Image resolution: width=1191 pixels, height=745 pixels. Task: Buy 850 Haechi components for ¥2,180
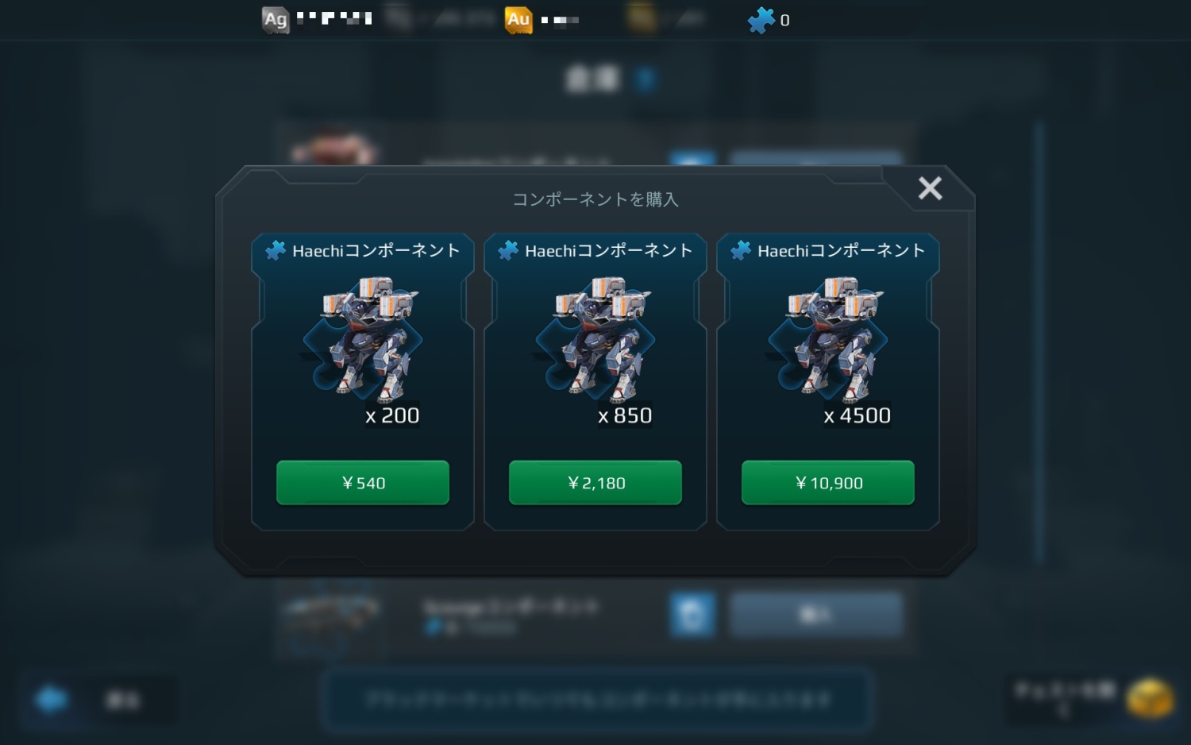point(595,482)
